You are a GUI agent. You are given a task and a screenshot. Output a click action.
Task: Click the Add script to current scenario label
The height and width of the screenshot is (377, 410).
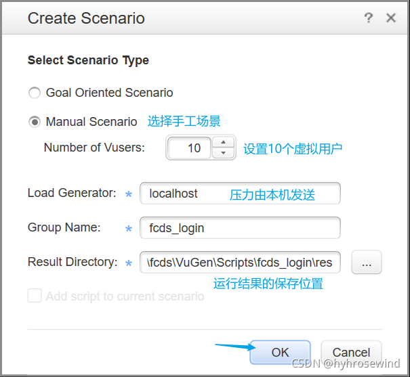[125, 296]
